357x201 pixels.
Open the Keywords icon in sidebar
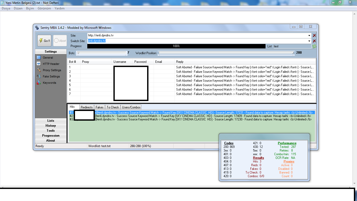click(x=39, y=83)
